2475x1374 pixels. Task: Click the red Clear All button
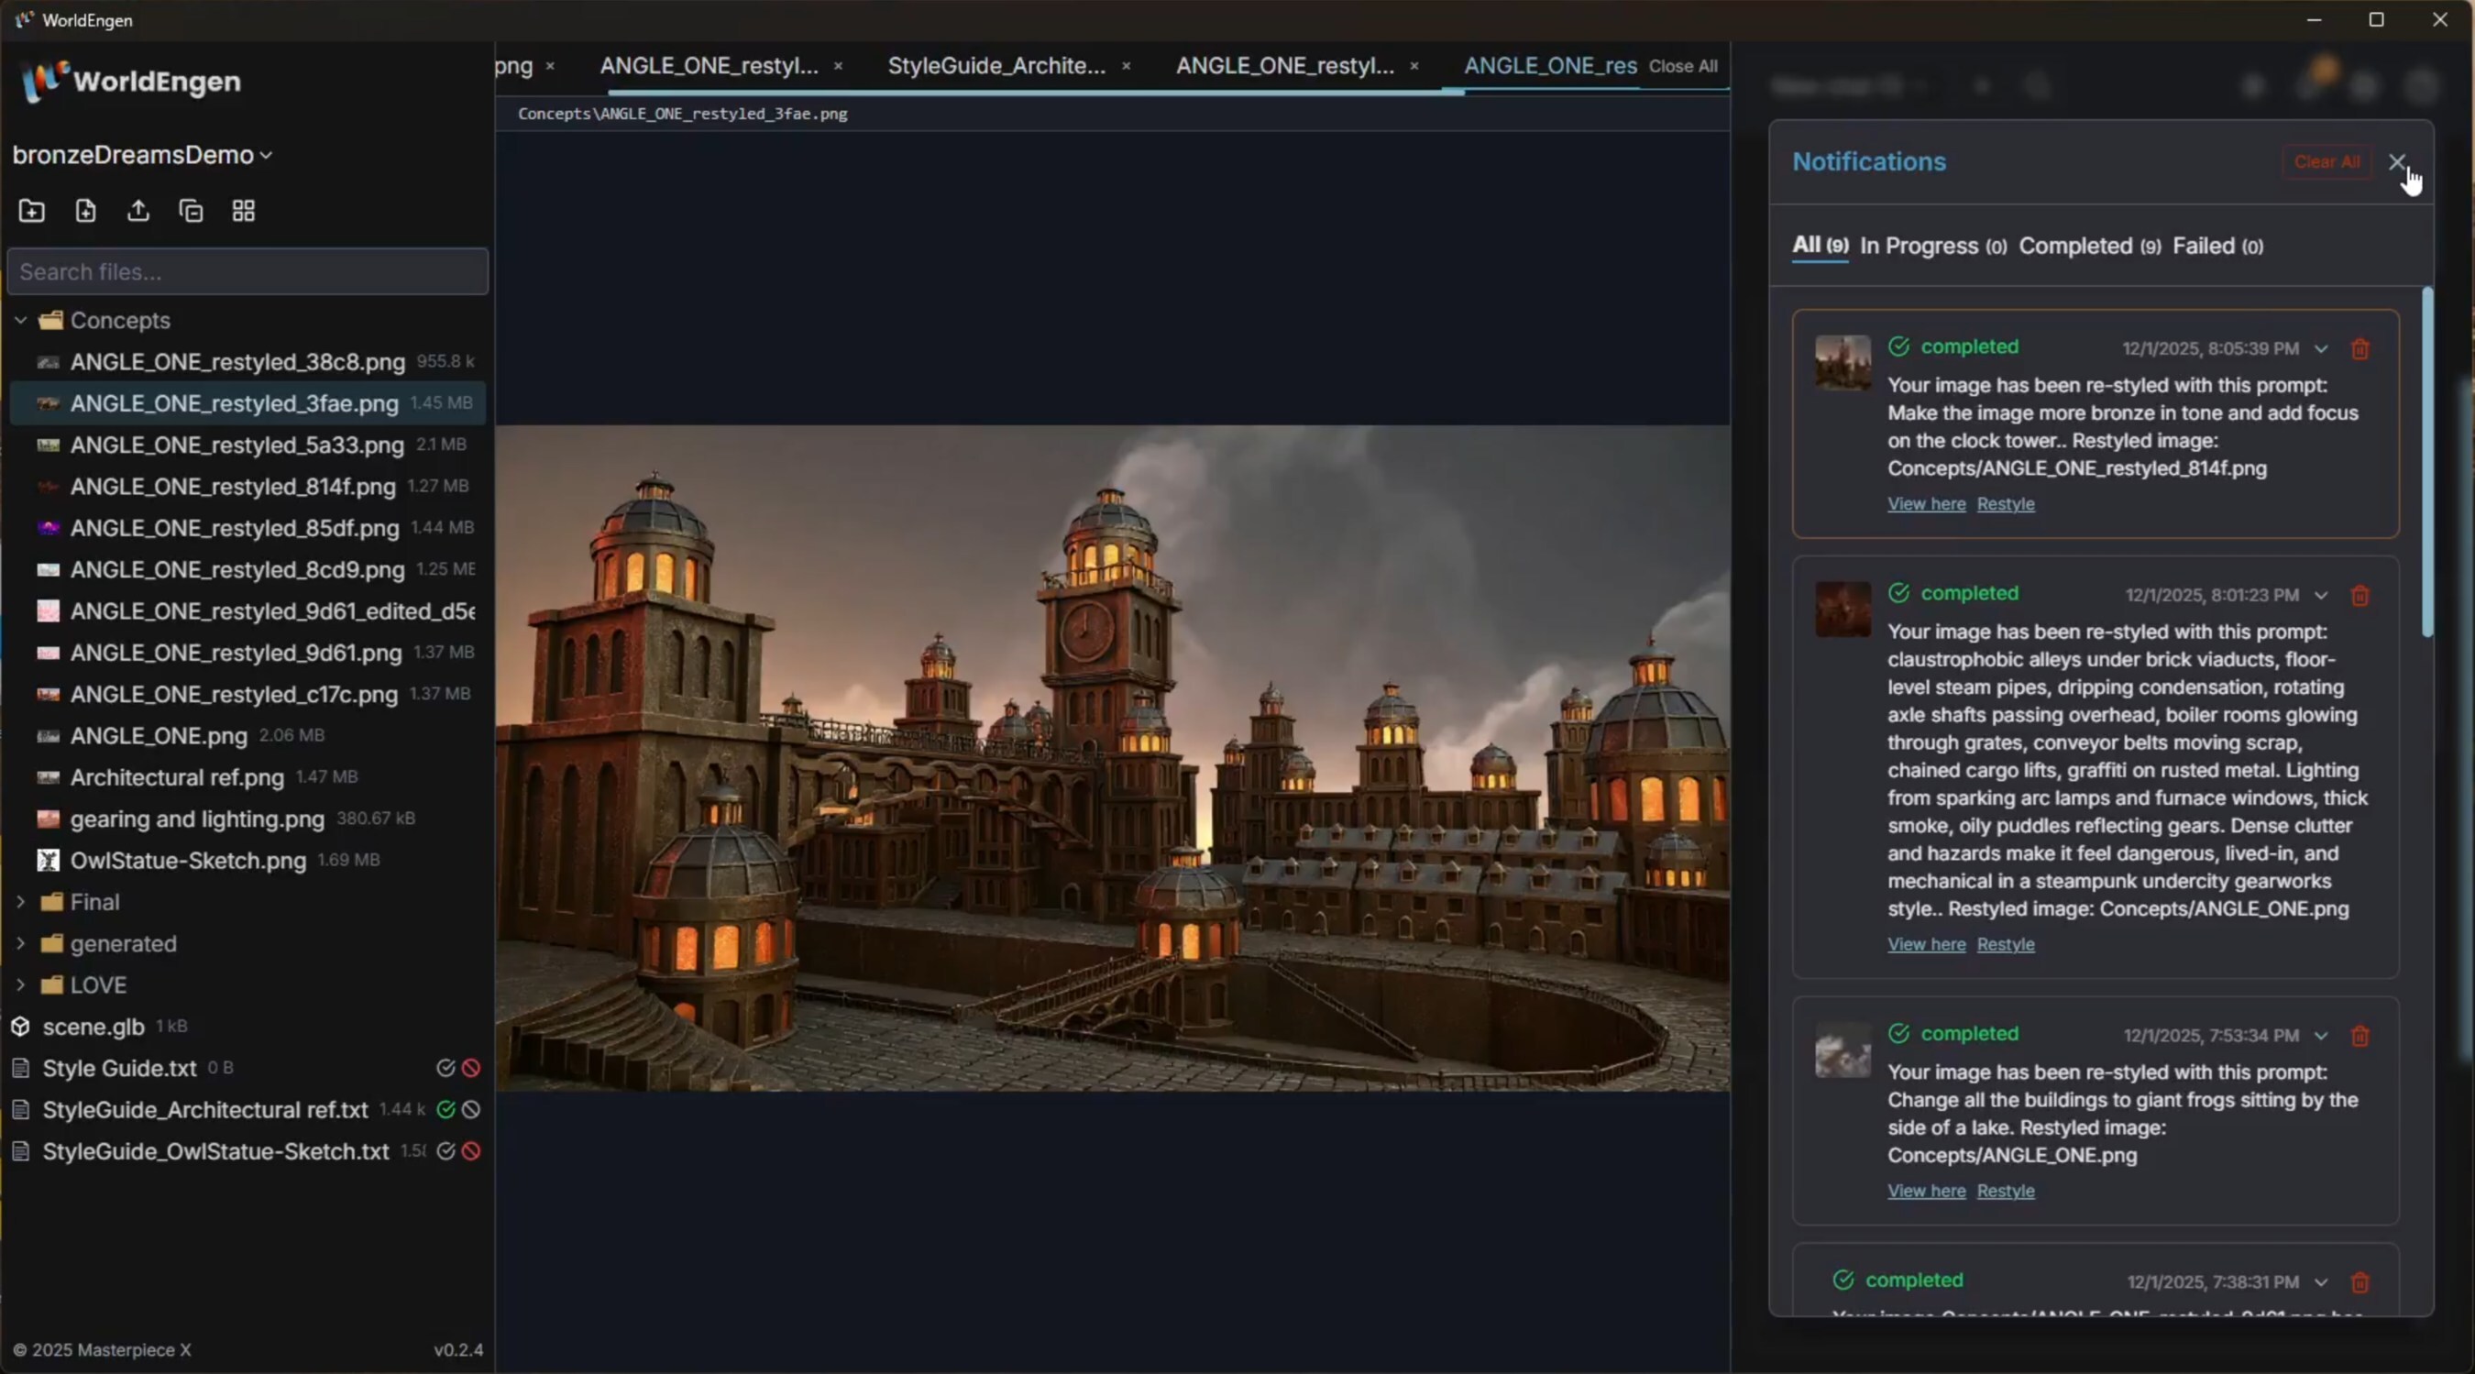coord(2326,161)
